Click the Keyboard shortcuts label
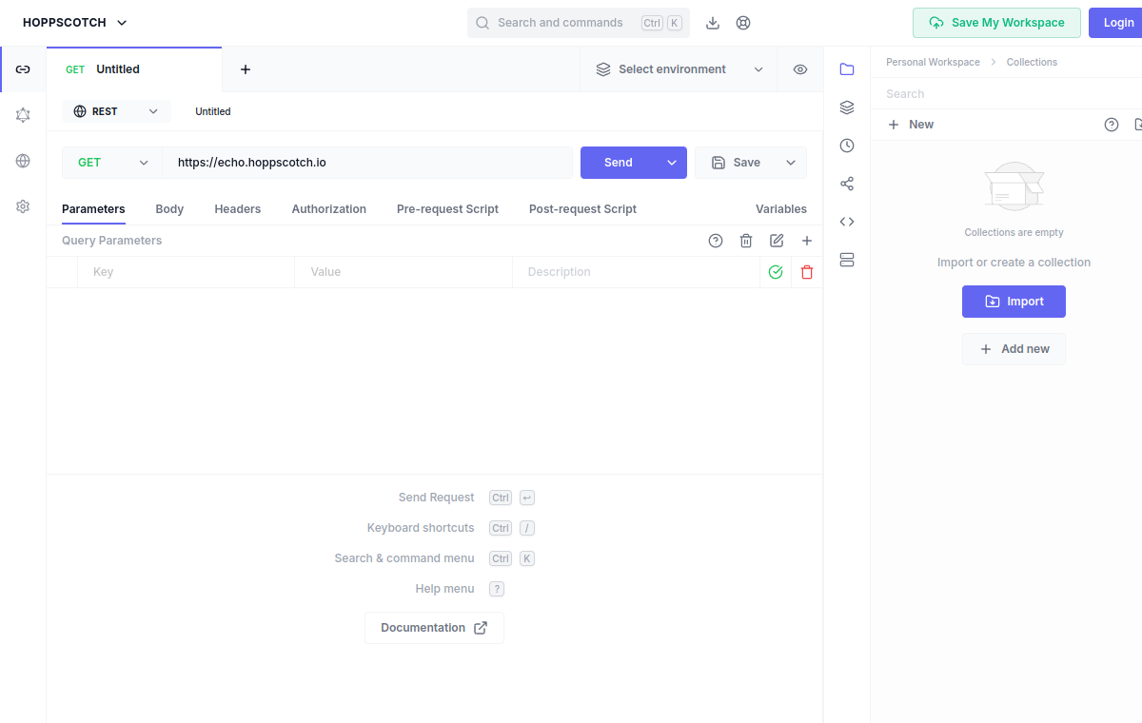 pyautogui.click(x=421, y=528)
